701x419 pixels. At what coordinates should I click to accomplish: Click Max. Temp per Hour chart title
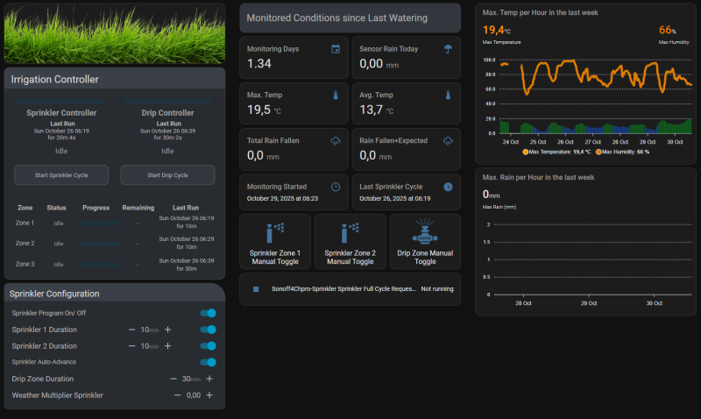540,12
